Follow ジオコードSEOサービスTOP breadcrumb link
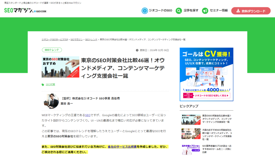The image size is (275, 158). 55,40
